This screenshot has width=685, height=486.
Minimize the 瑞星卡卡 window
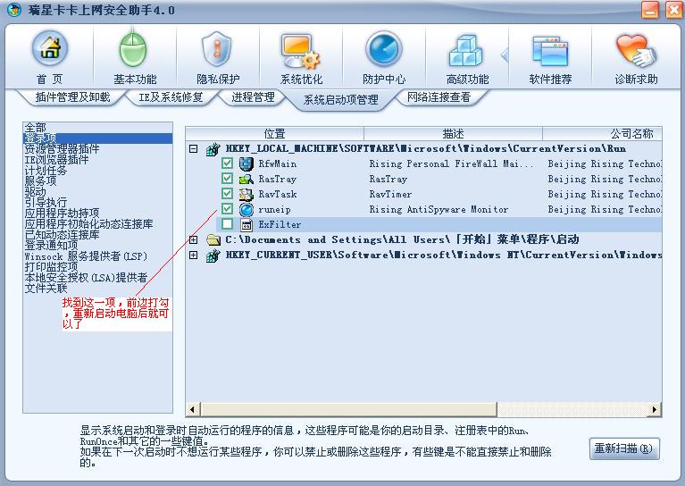(x=650, y=10)
